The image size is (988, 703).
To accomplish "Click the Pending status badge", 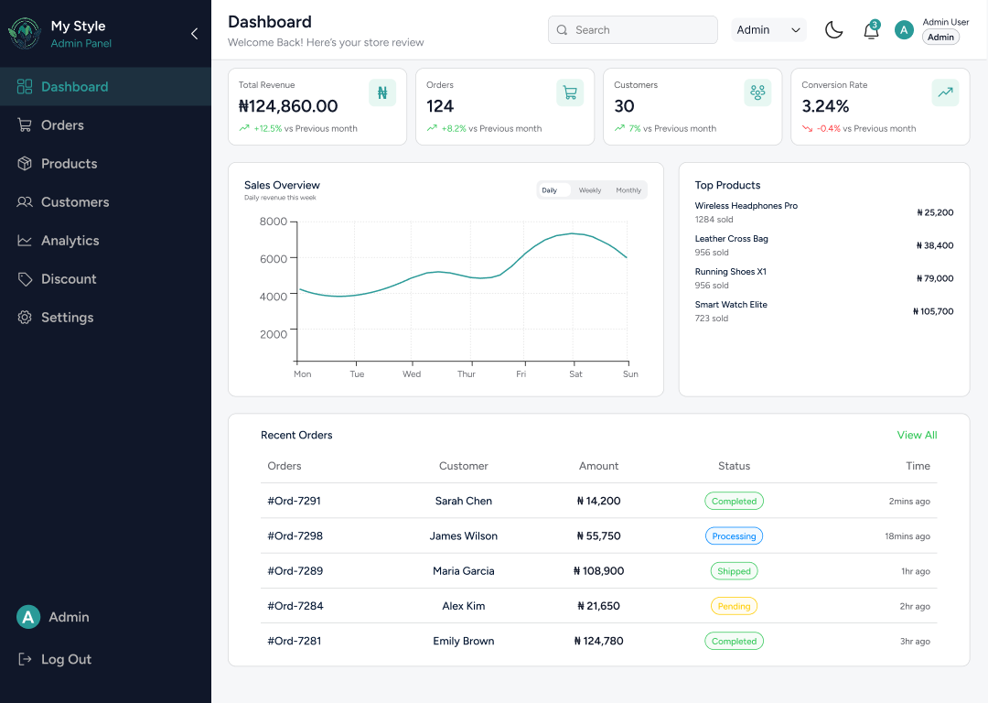I will point(734,606).
